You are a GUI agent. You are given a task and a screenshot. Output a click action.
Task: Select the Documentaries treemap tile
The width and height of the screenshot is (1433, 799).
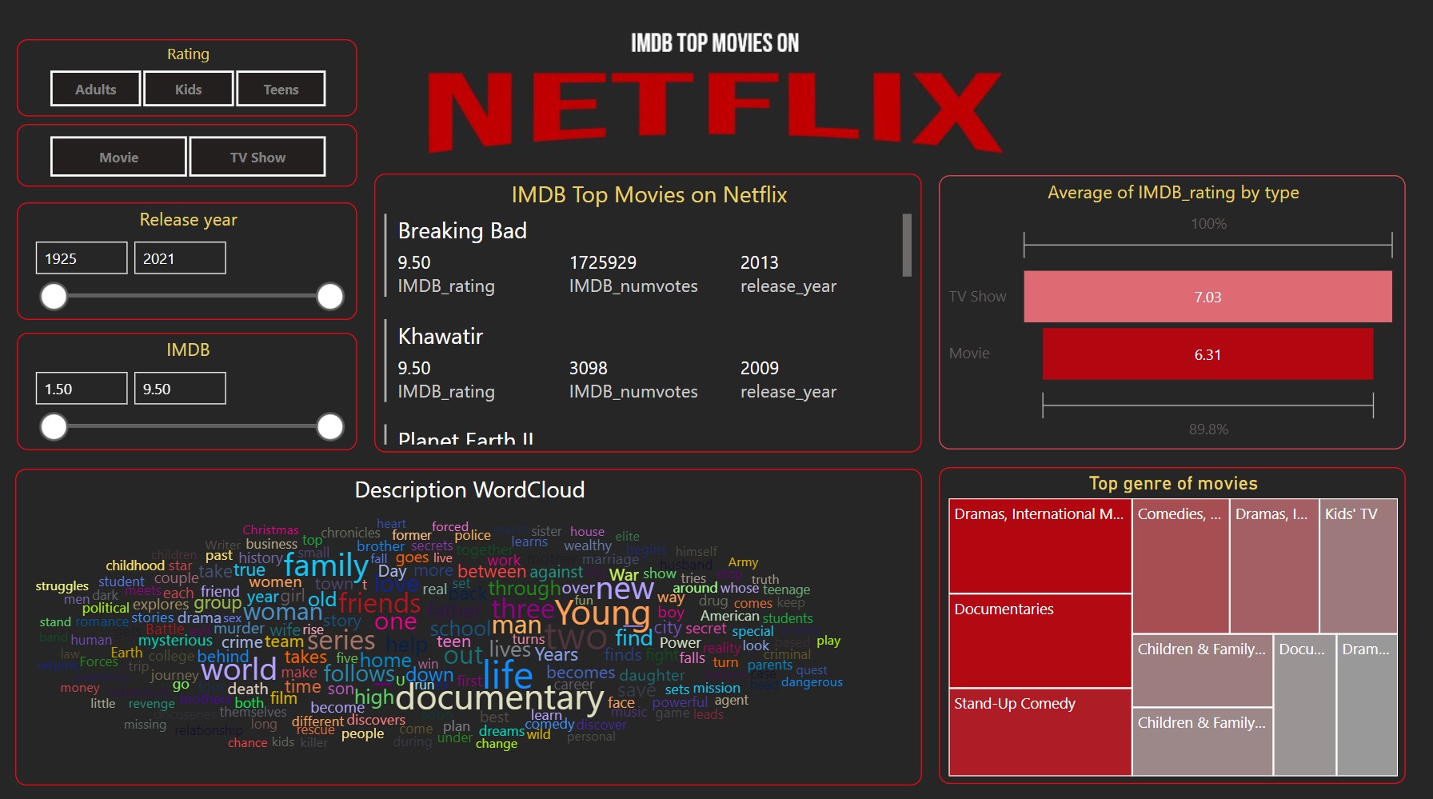click(1040, 641)
